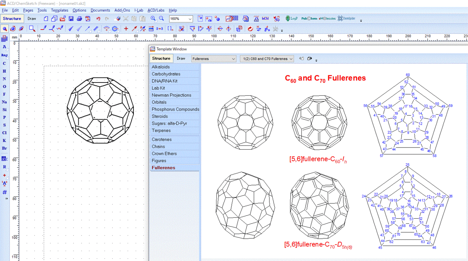
Task: Select Oxygen O atom button
Action: (4, 87)
